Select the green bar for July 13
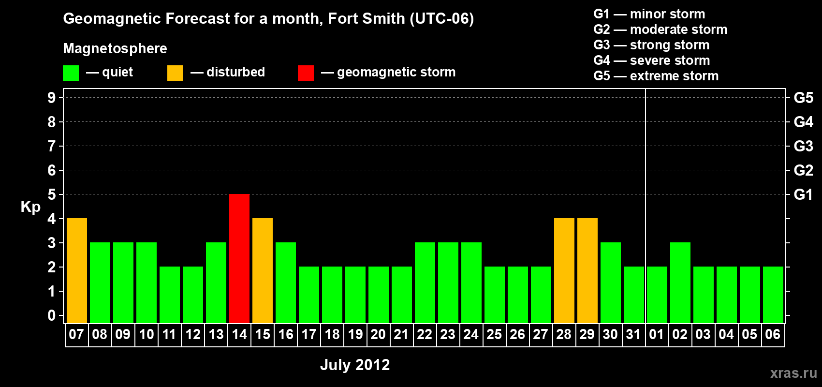Screen dimensions: 822x387 (216, 283)
